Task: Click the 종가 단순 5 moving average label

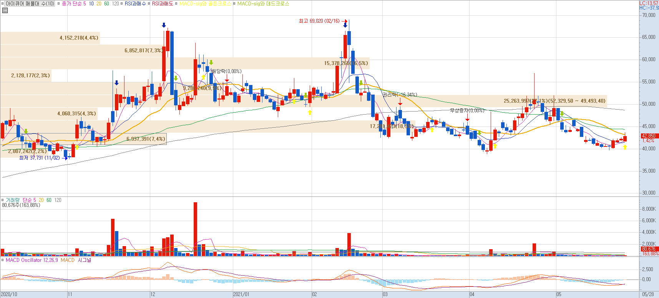Action: click(x=74, y=3)
